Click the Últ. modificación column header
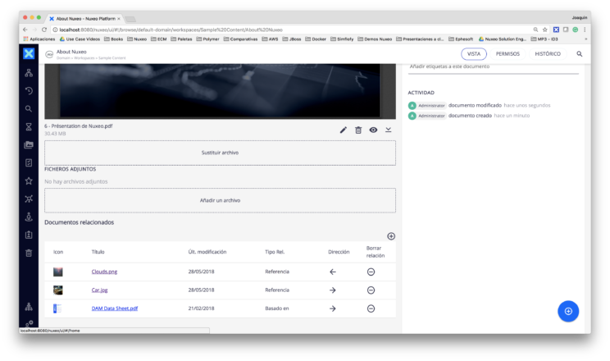The width and height of the screenshot is (610, 361). click(x=207, y=252)
